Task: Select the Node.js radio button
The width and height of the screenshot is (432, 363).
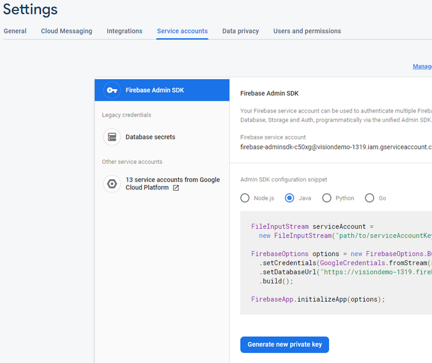Action: pos(245,198)
